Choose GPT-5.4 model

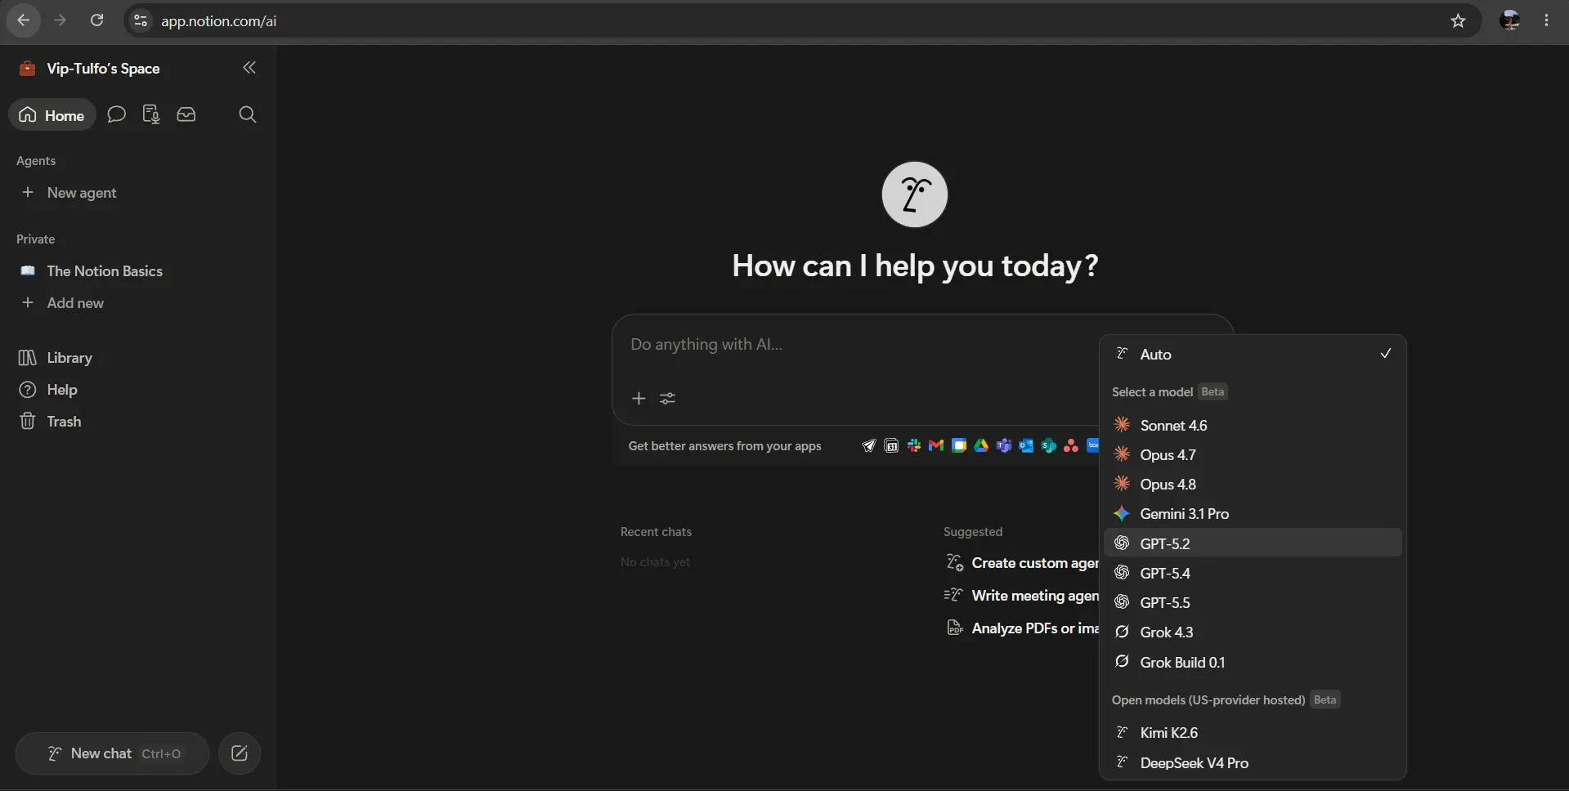(x=1253, y=573)
